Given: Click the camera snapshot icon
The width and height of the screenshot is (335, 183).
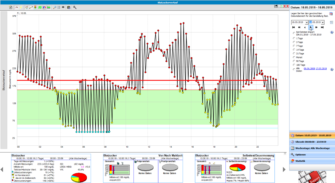Looking at the screenshot, I should [x=63, y=7].
